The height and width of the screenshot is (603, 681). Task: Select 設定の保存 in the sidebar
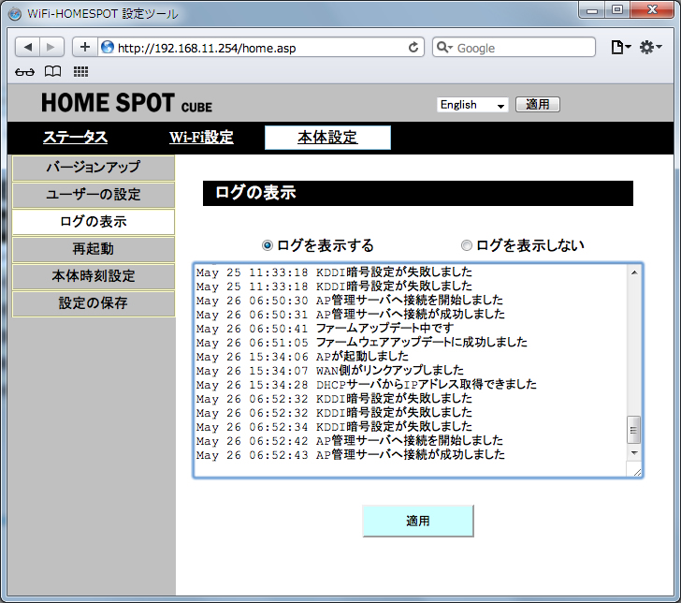(94, 303)
